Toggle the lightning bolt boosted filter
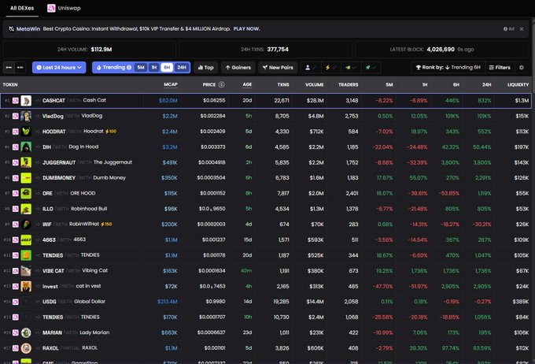535x364 pixels. click(330, 67)
